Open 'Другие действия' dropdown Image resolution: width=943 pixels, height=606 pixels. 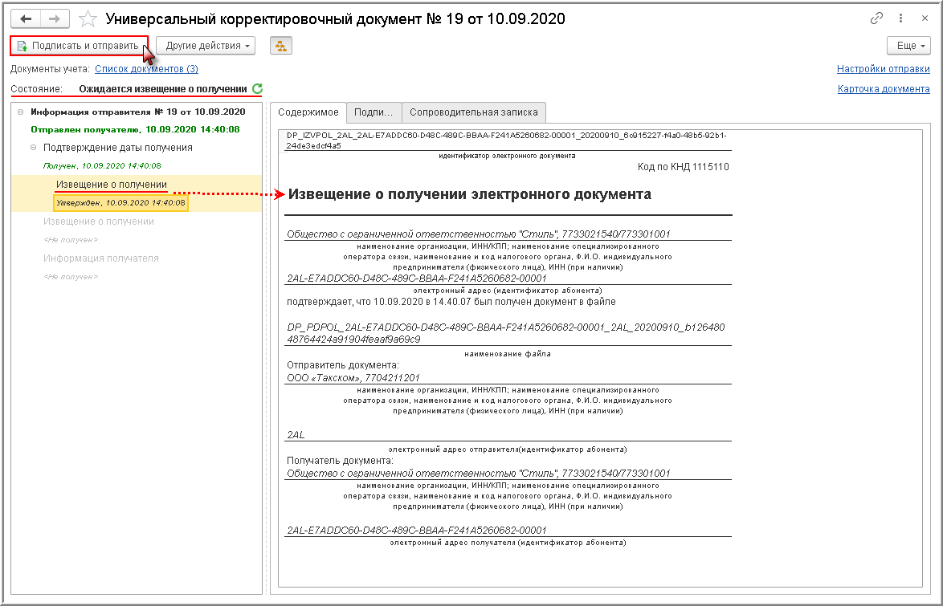[x=206, y=46]
